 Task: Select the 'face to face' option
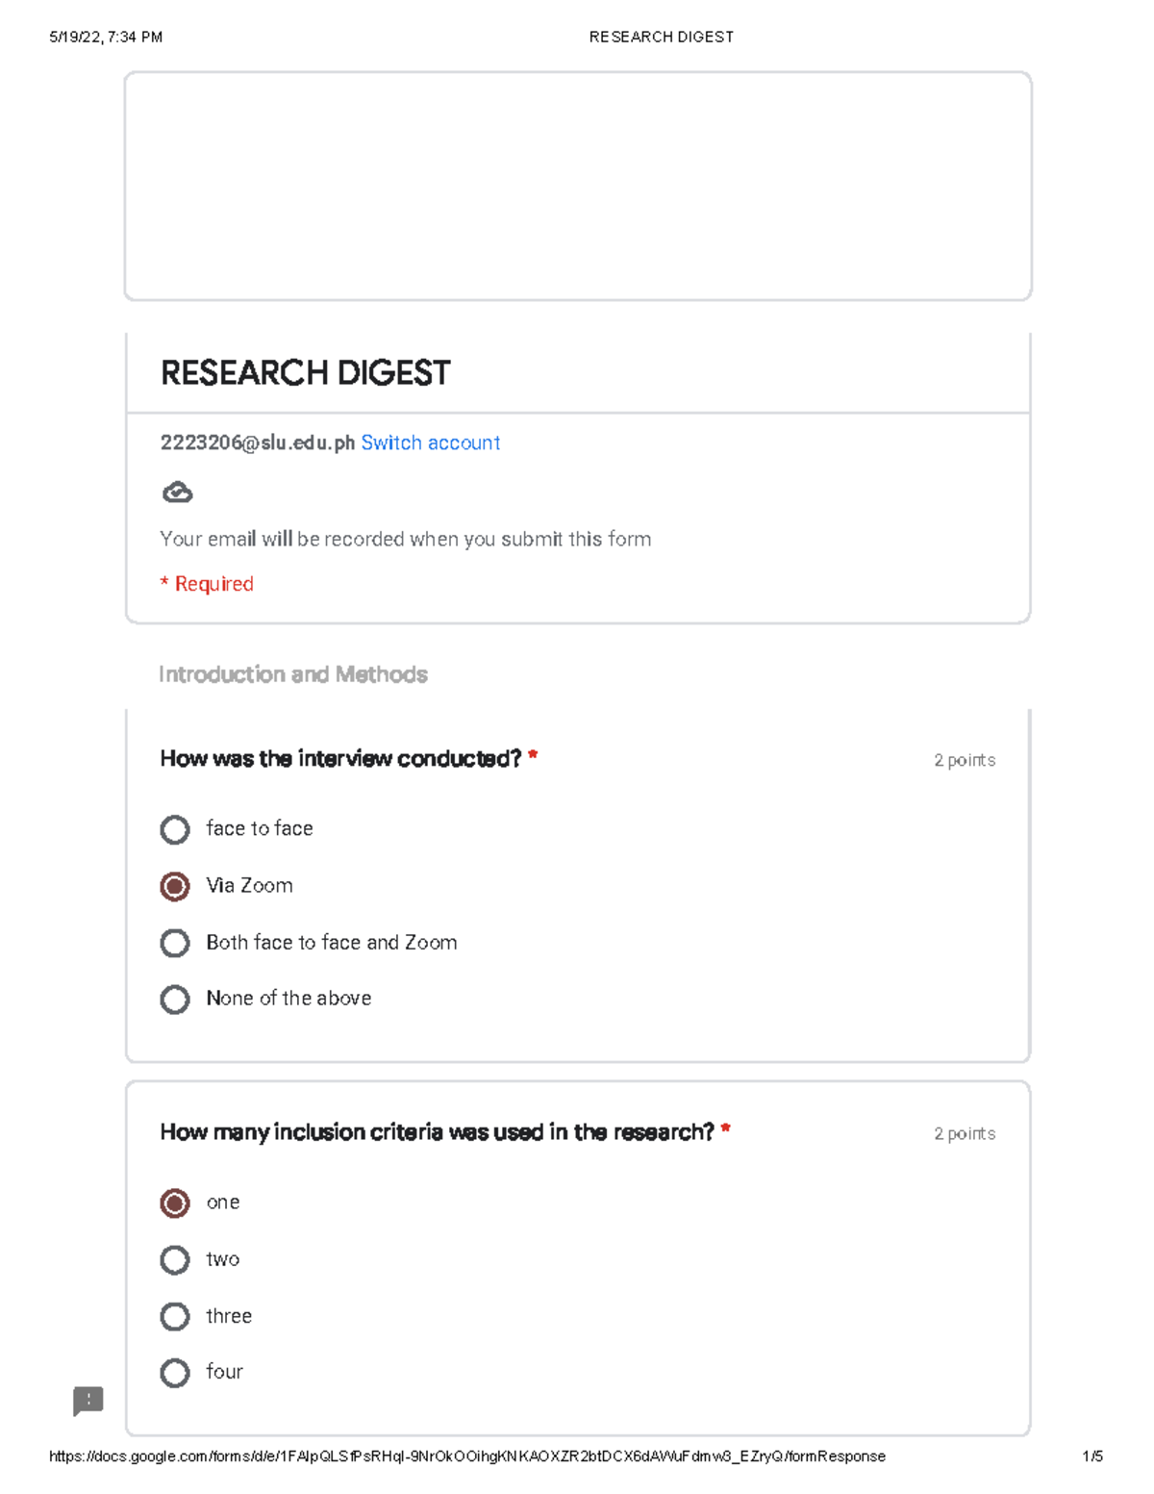click(175, 829)
